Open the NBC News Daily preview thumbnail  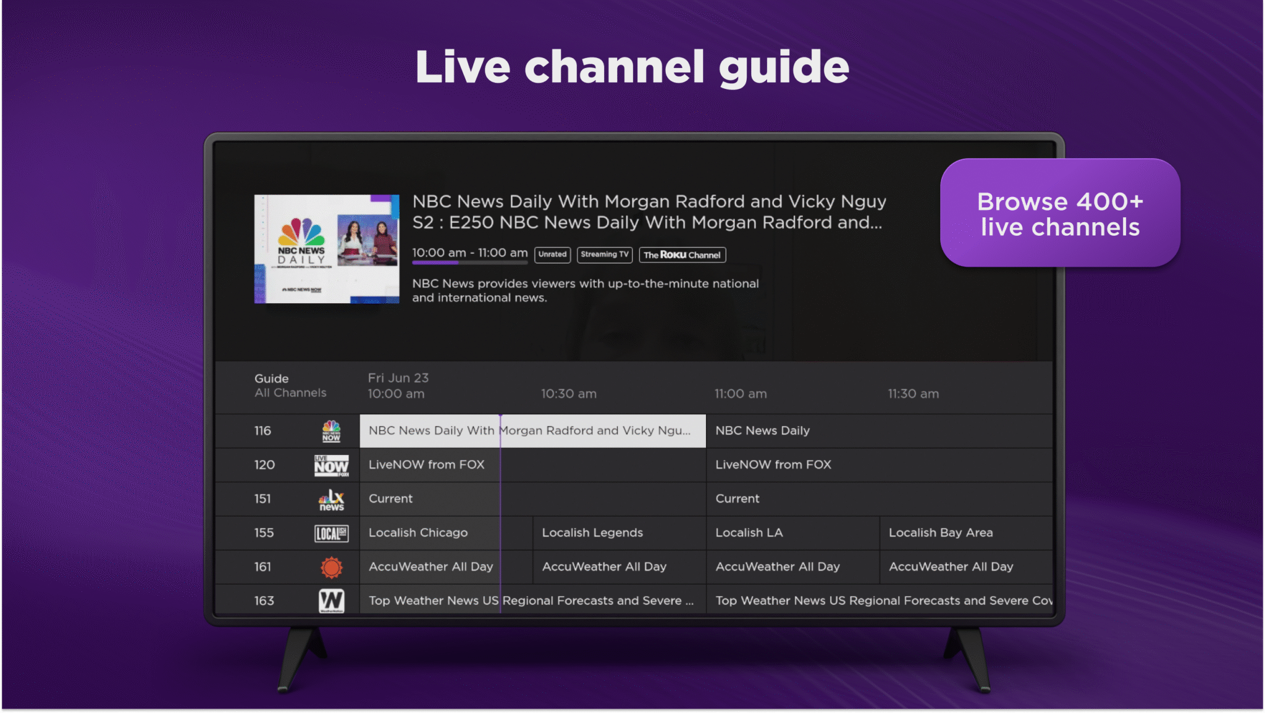pos(327,248)
